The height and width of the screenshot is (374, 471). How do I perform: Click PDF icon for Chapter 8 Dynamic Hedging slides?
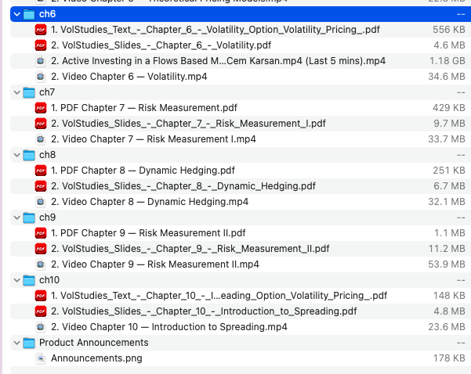pyautogui.click(x=41, y=186)
